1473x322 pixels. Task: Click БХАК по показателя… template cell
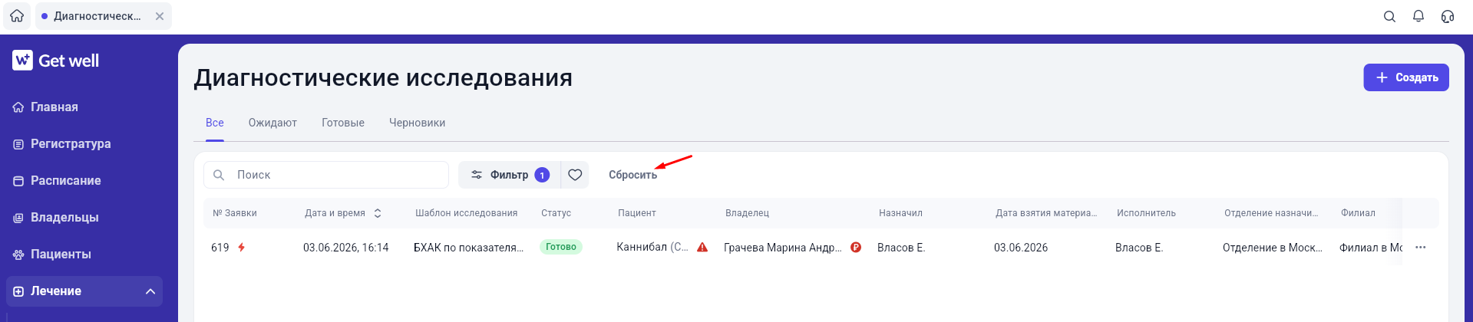point(468,248)
